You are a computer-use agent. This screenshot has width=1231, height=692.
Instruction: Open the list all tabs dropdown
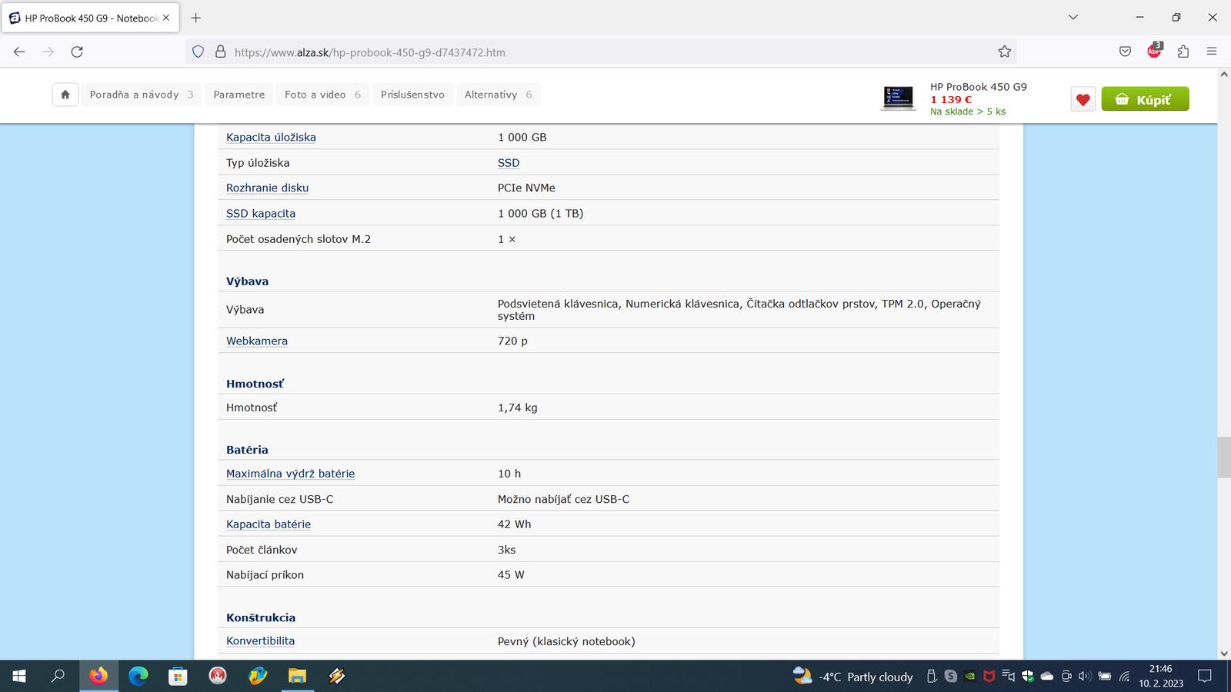coord(1073,17)
